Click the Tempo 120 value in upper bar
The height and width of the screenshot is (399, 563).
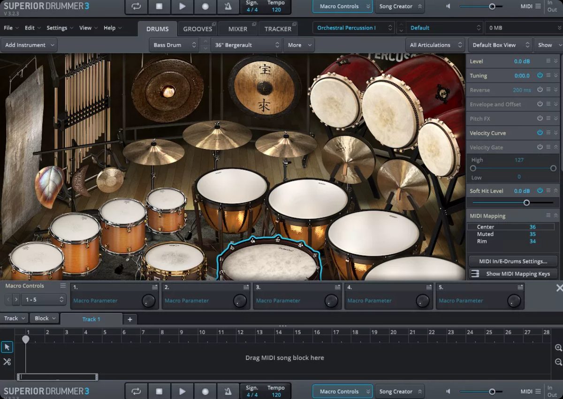pyautogui.click(x=276, y=10)
